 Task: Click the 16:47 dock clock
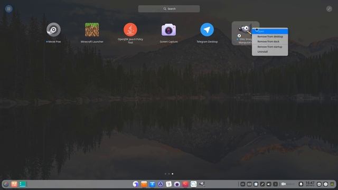click(310, 184)
